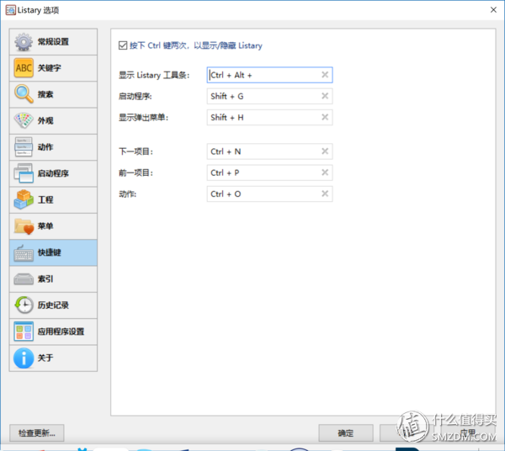
Task: Click the 应用 apply button
Action: 468,433
